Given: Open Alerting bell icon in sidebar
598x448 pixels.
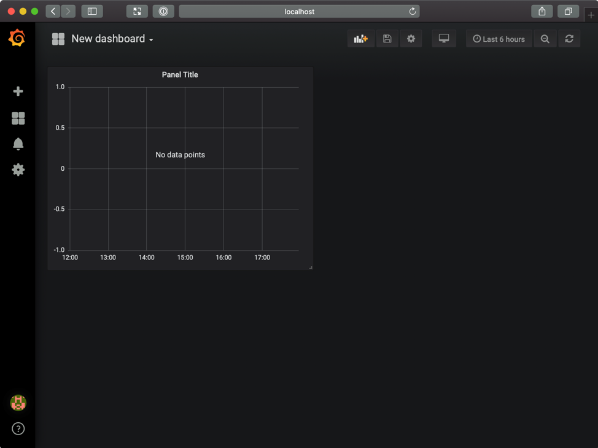Looking at the screenshot, I should click(x=18, y=144).
